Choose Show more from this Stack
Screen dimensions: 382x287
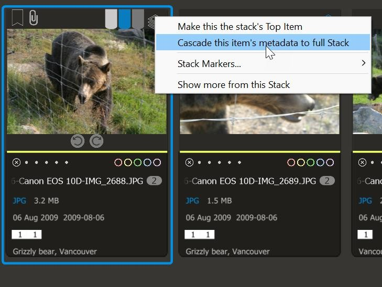tap(263, 84)
